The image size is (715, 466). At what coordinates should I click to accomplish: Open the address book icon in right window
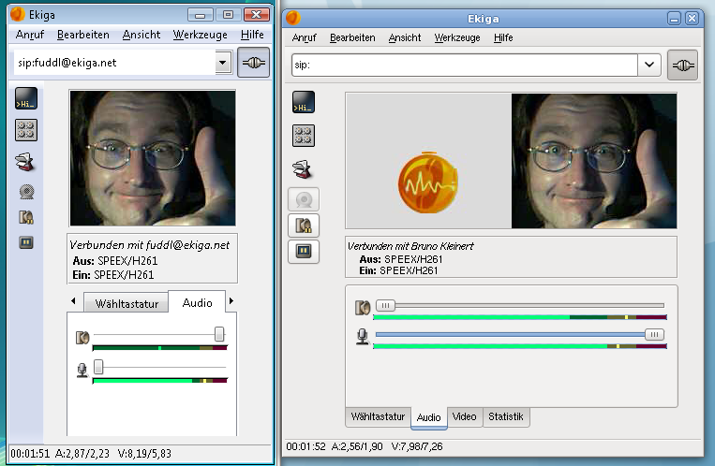click(x=304, y=168)
